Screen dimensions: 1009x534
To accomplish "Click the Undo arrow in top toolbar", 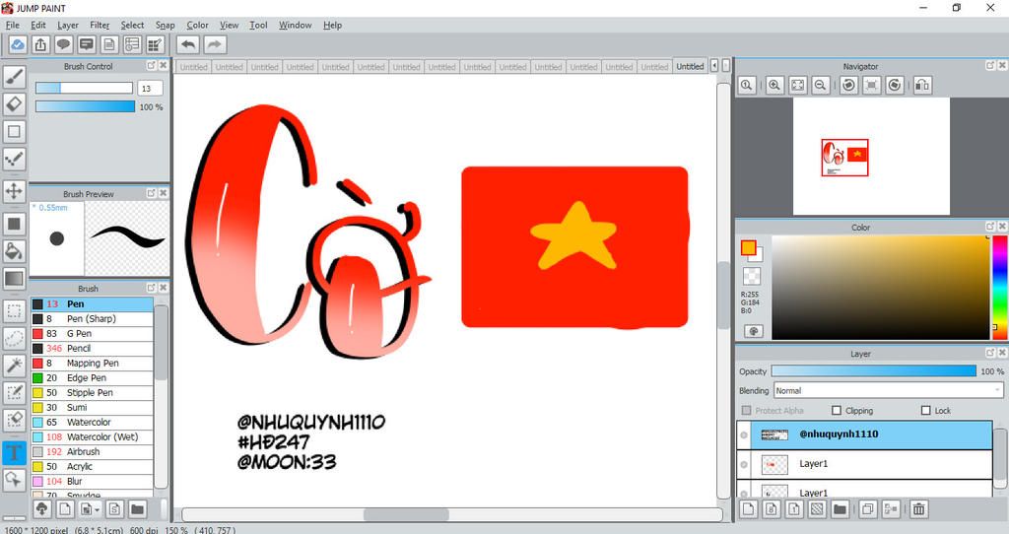I will pyautogui.click(x=188, y=44).
